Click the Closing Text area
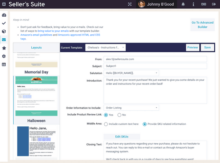220x163 pixels. click(155, 150)
